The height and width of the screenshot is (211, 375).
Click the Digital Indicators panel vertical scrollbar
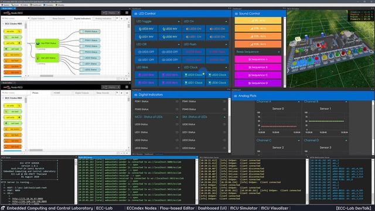tap(229, 125)
